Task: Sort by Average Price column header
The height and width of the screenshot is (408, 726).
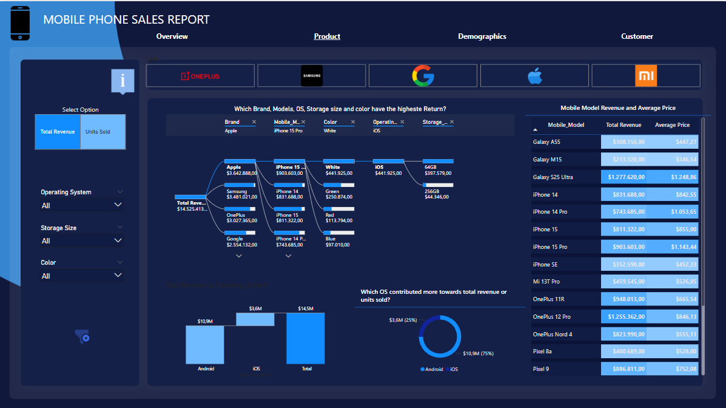Action: [672, 125]
